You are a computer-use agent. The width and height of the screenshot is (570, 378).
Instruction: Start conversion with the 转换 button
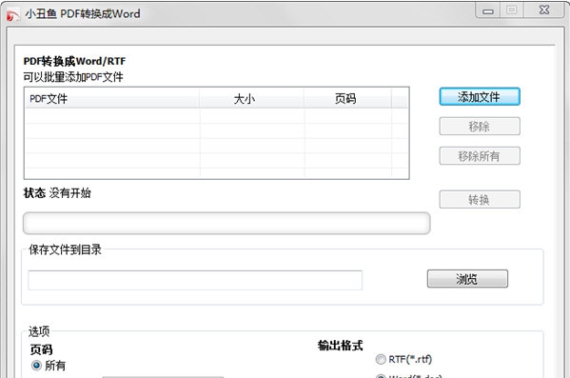coord(480,199)
